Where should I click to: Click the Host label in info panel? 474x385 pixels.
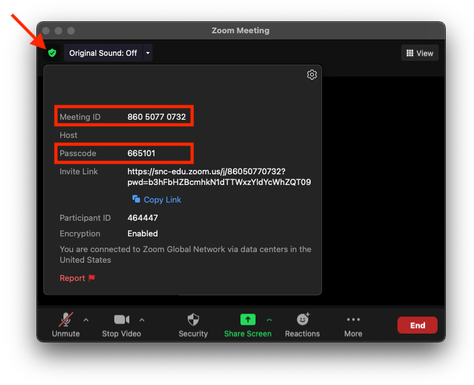[x=68, y=135]
